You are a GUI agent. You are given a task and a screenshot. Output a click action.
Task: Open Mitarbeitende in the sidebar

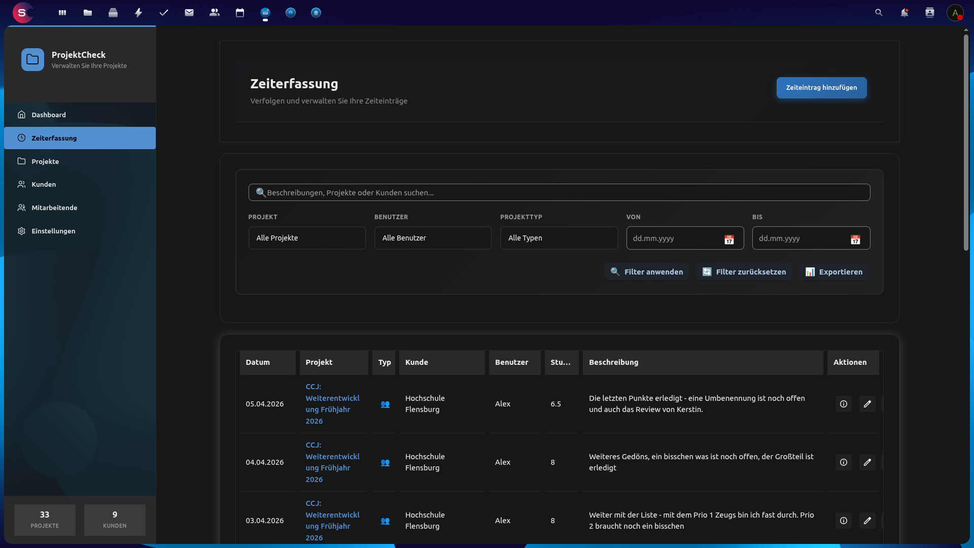point(54,208)
